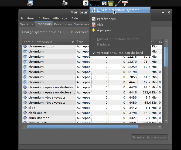Click memory value 892,0 Kio
Screen dimensions: 181x150
149,92
